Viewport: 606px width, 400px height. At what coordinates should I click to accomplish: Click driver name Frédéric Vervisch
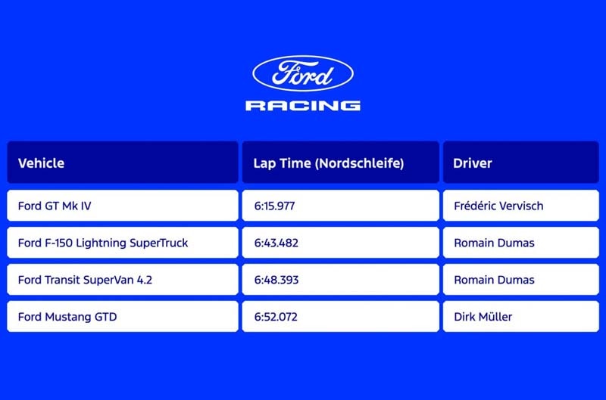498,206
